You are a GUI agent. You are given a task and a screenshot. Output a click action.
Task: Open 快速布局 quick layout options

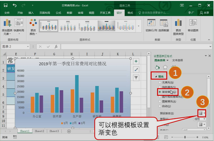(x=19, y=27)
